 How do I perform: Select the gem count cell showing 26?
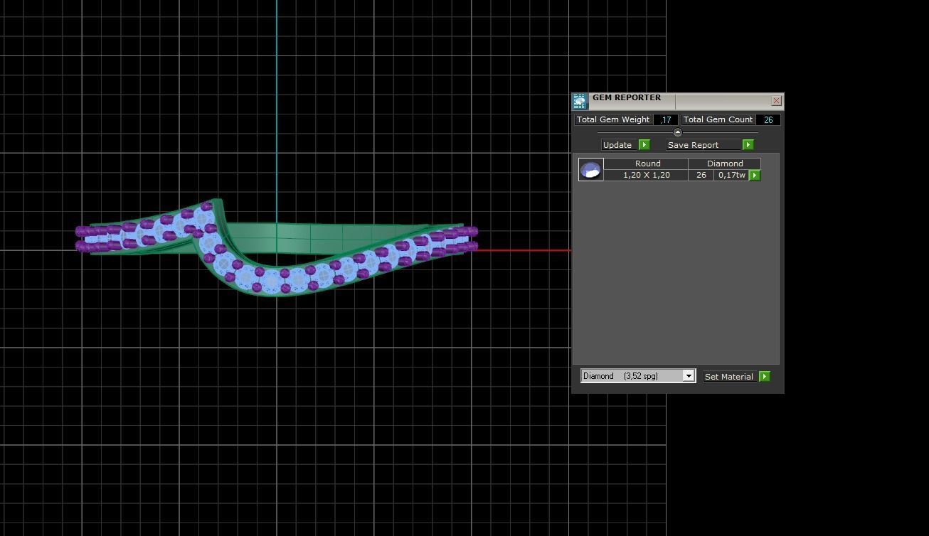[x=701, y=175]
